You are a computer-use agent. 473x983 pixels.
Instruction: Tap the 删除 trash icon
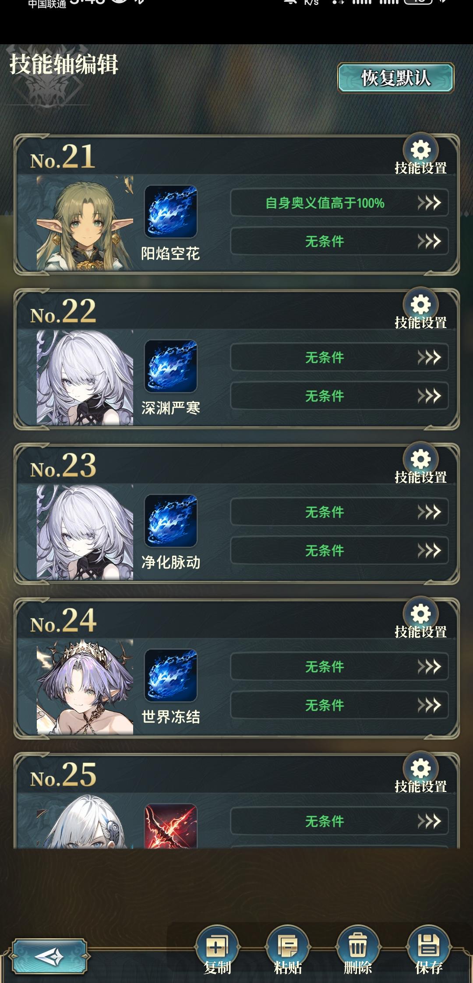[358, 946]
